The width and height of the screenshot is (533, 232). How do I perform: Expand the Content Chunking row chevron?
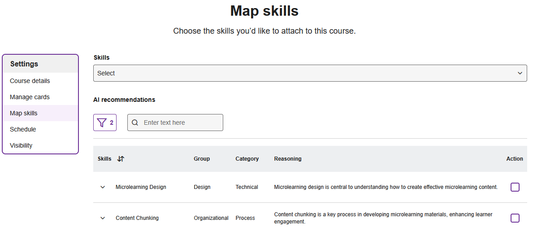point(103,218)
